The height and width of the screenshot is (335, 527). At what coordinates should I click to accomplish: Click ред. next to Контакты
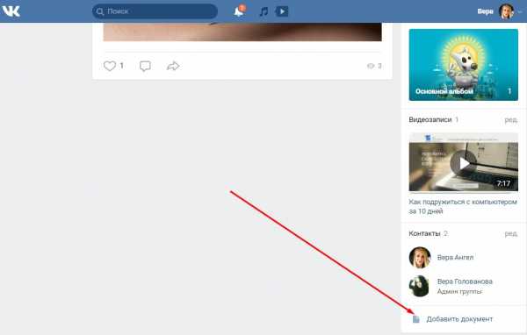click(511, 233)
